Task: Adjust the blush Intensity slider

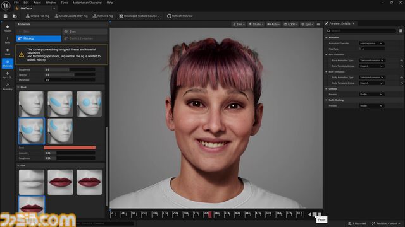Action: (x=70, y=153)
